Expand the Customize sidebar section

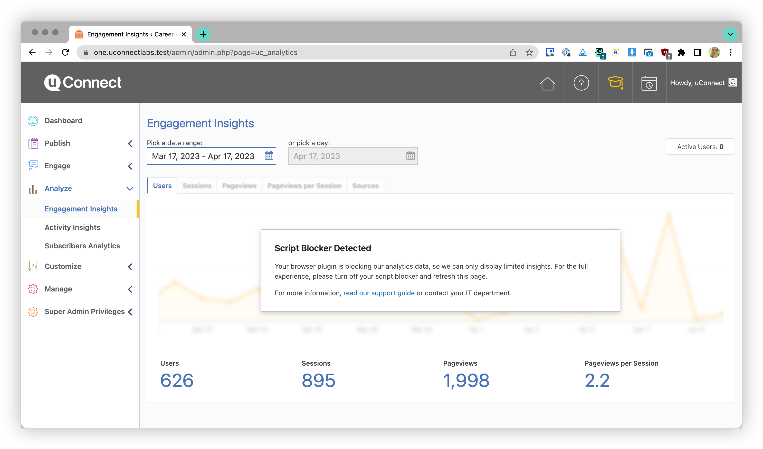pos(130,267)
